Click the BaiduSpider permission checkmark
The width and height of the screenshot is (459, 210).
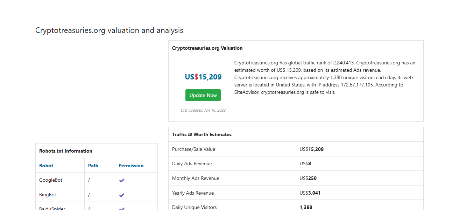[x=122, y=208]
